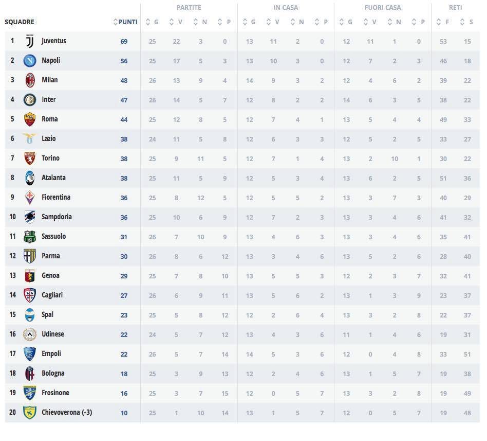Sort by IN CASA V home wins

coord(269,22)
